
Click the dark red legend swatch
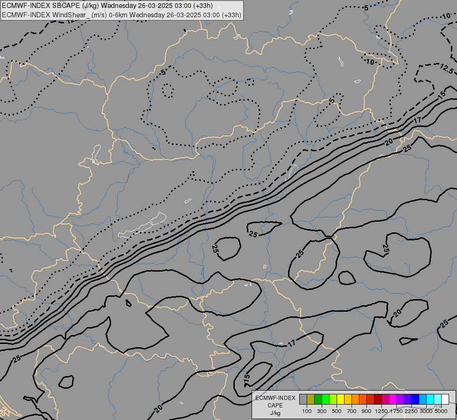click(378, 399)
